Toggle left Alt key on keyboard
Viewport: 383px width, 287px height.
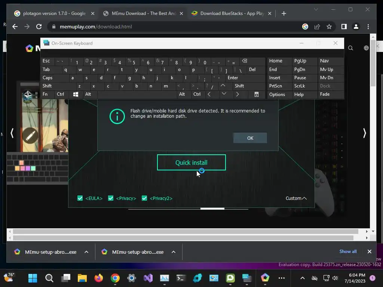click(x=90, y=94)
